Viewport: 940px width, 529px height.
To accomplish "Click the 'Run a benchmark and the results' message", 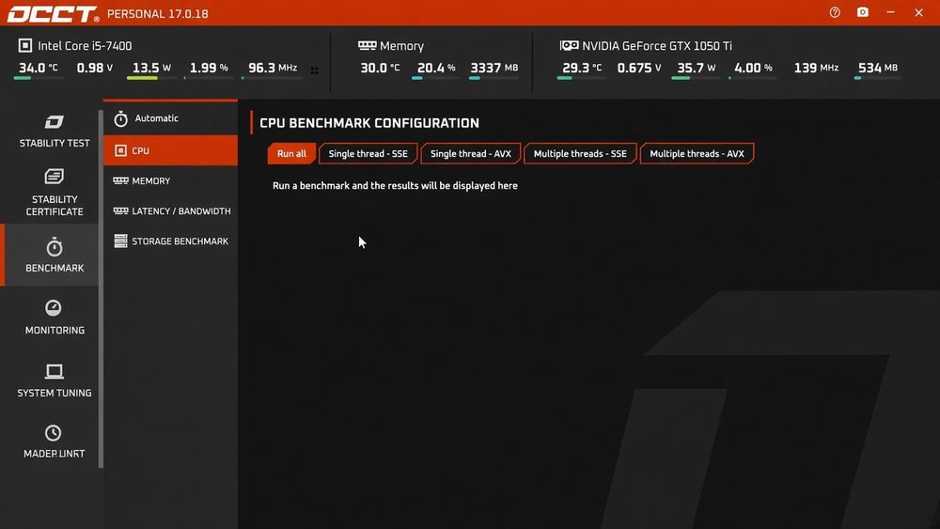I will 395,186.
